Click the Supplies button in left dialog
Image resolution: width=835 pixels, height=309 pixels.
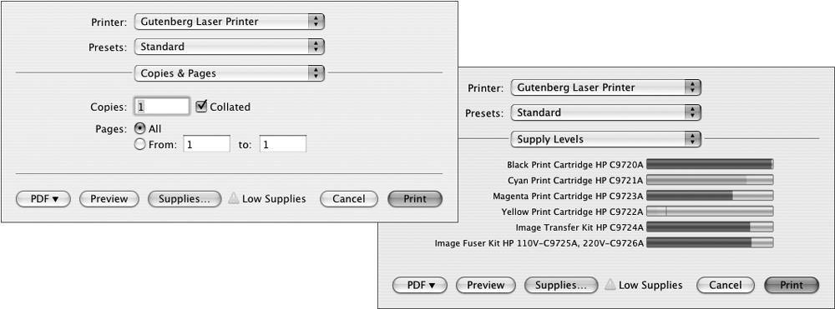pos(185,199)
